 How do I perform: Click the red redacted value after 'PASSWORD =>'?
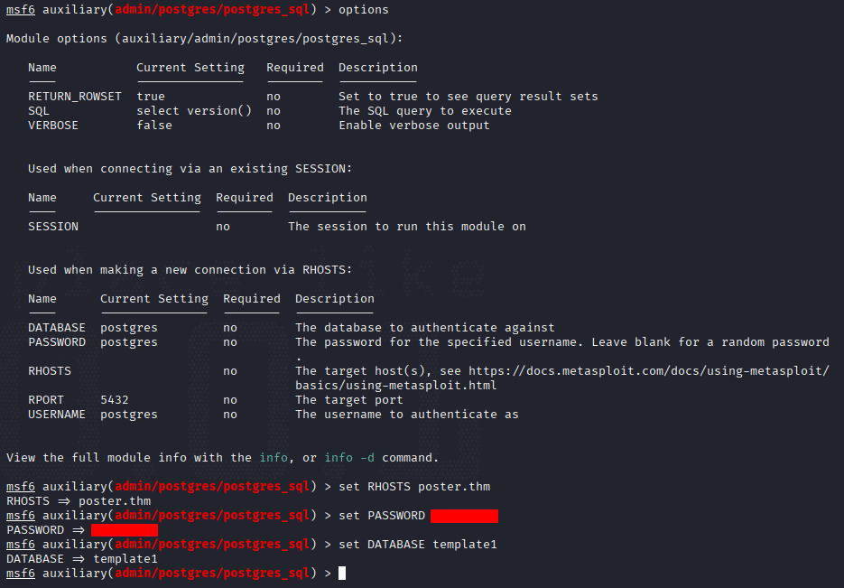pos(125,530)
